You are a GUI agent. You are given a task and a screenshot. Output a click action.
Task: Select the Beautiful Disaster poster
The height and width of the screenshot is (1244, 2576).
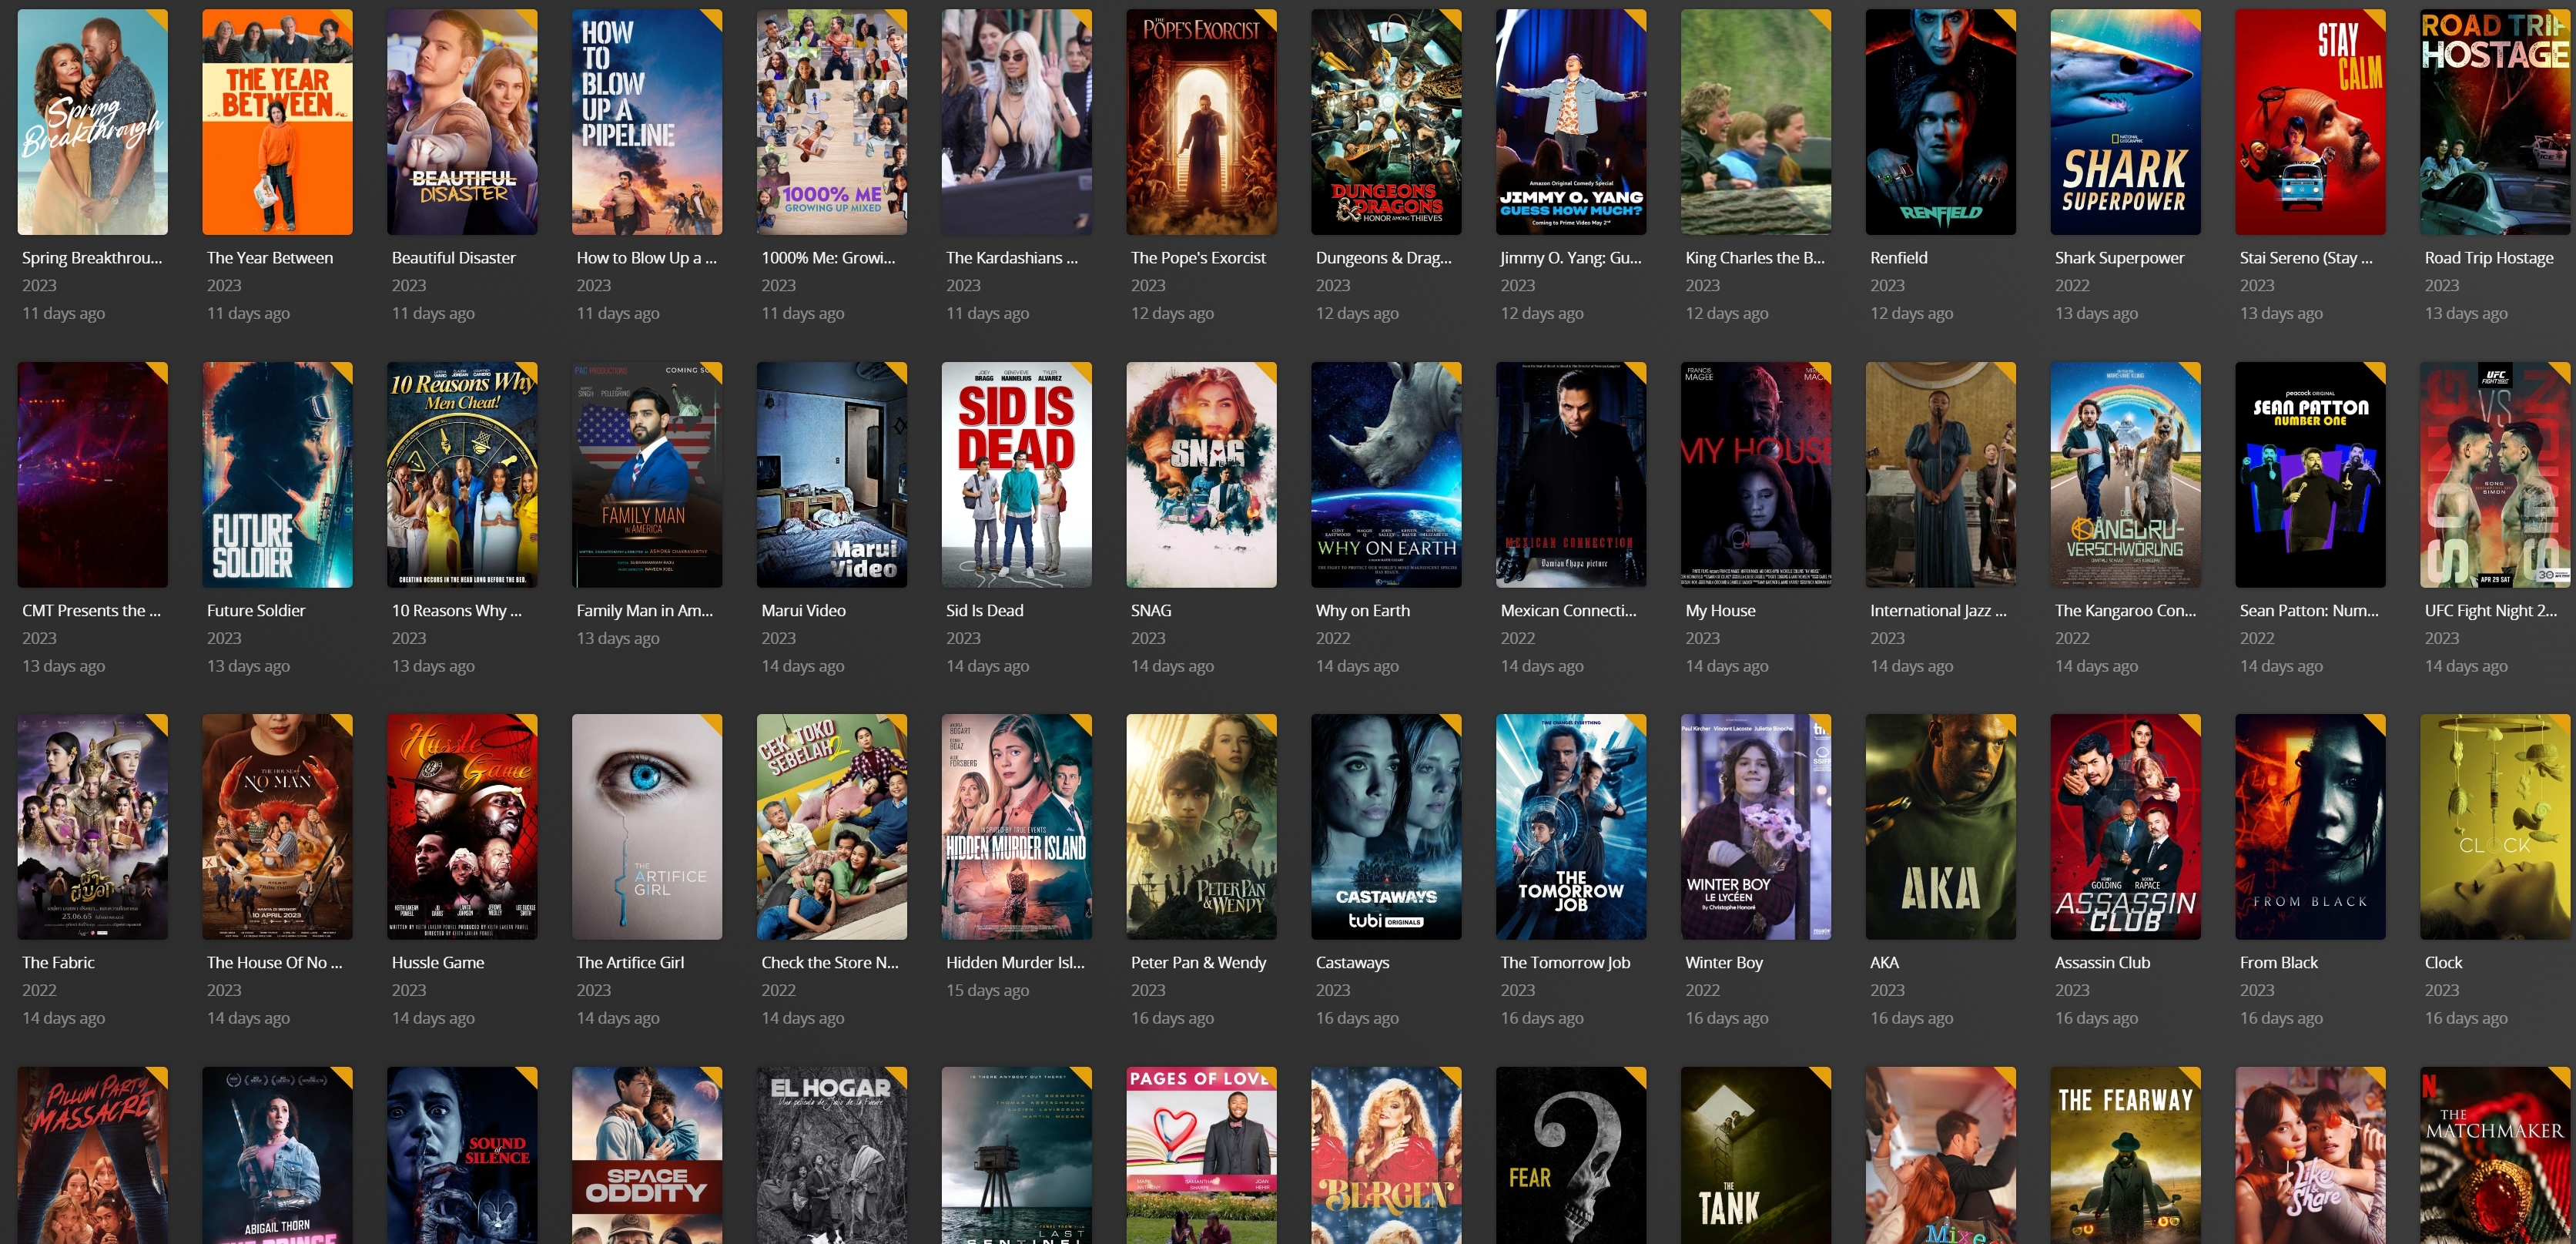click(462, 122)
